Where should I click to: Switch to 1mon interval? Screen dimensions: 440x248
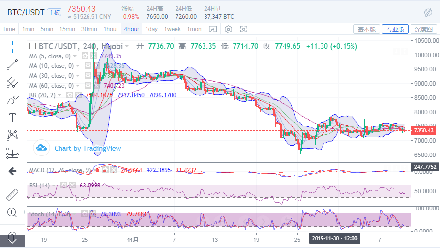coord(194,29)
